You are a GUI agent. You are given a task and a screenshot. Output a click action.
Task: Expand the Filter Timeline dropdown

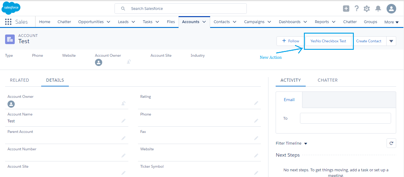[305, 143]
